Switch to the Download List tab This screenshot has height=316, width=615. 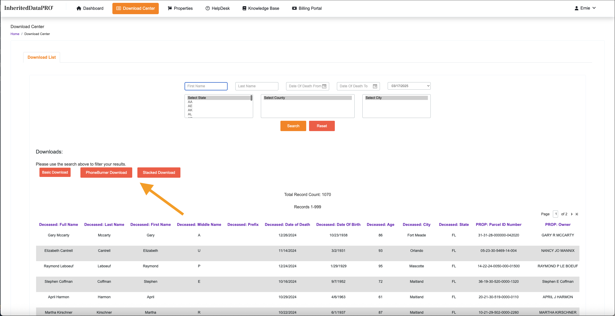[41, 57]
